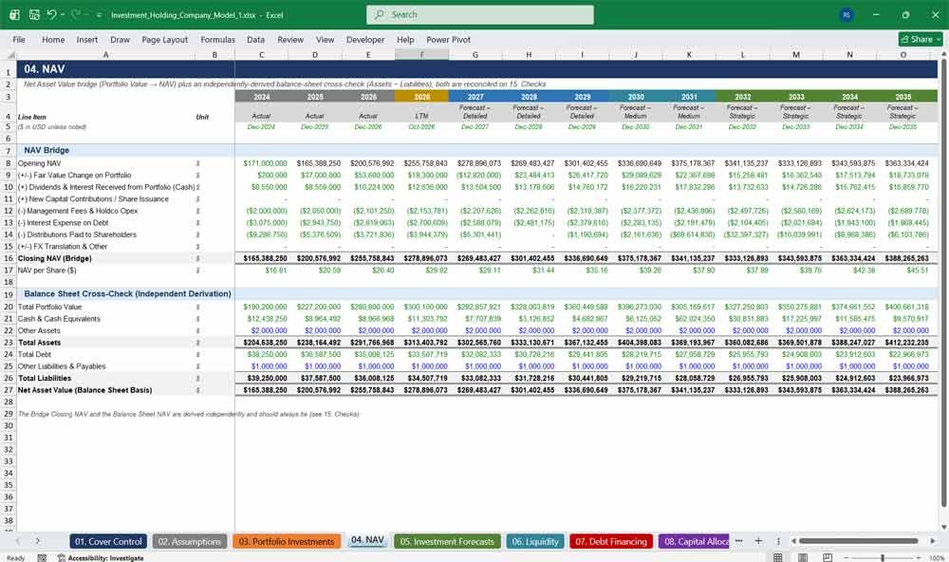
Task: Switch to '07. Debt Financing' sheet
Action: [610, 541]
